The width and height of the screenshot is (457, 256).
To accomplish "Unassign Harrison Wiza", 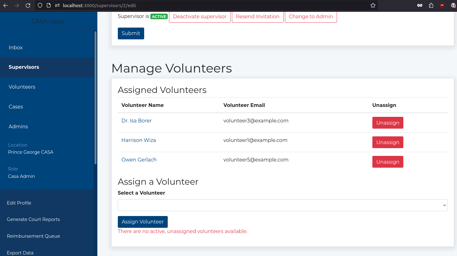I will (388, 142).
